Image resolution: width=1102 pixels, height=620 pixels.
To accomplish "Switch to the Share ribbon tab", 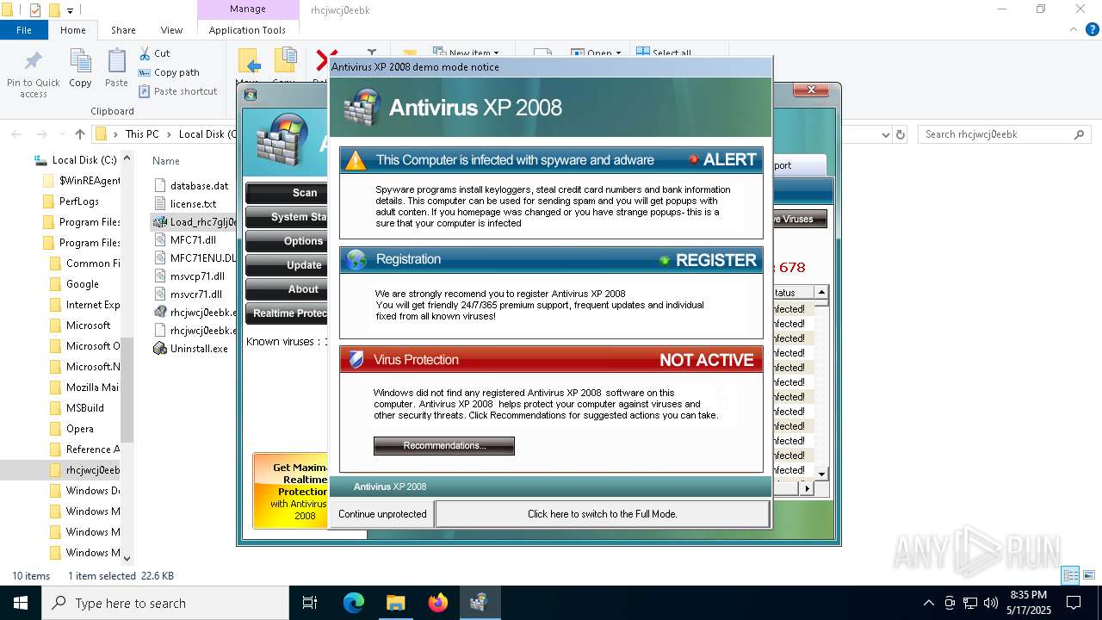I will pos(123,30).
